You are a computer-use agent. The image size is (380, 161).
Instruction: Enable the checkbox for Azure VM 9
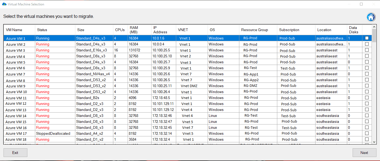tap(367, 86)
